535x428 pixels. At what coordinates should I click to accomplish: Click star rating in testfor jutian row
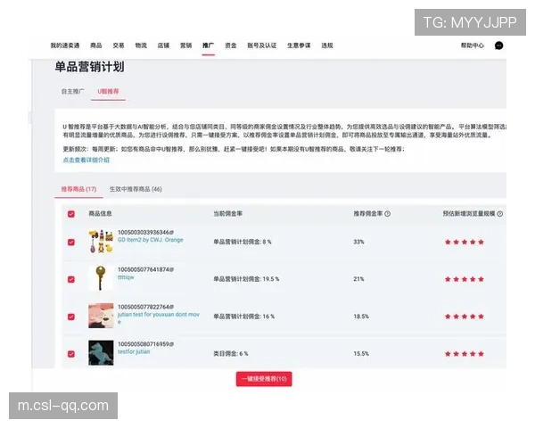(465, 354)
